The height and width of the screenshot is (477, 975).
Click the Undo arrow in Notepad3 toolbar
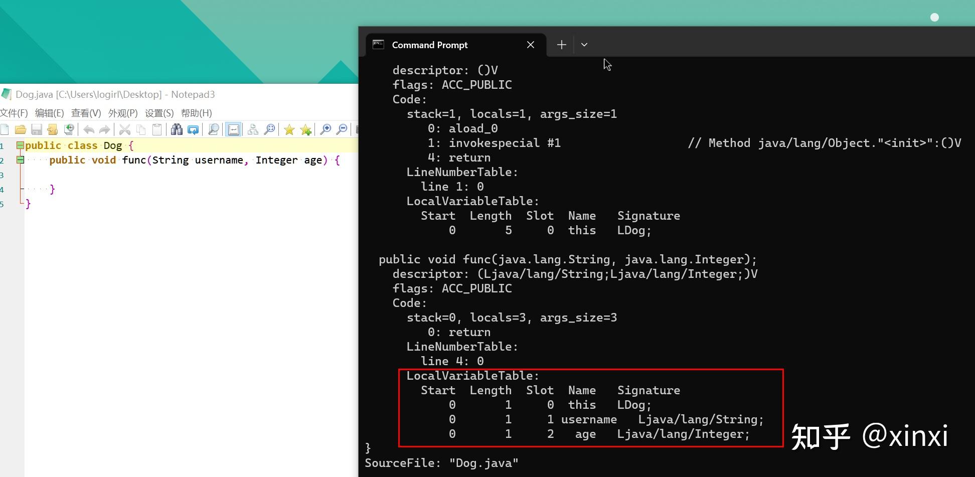pos(89,129)
